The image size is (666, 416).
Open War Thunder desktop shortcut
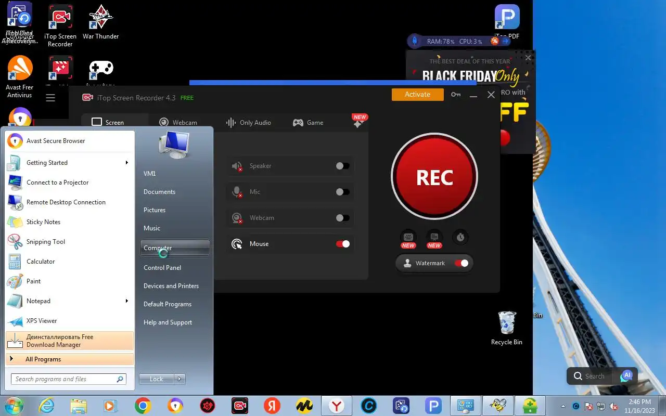tap(101, 23)
